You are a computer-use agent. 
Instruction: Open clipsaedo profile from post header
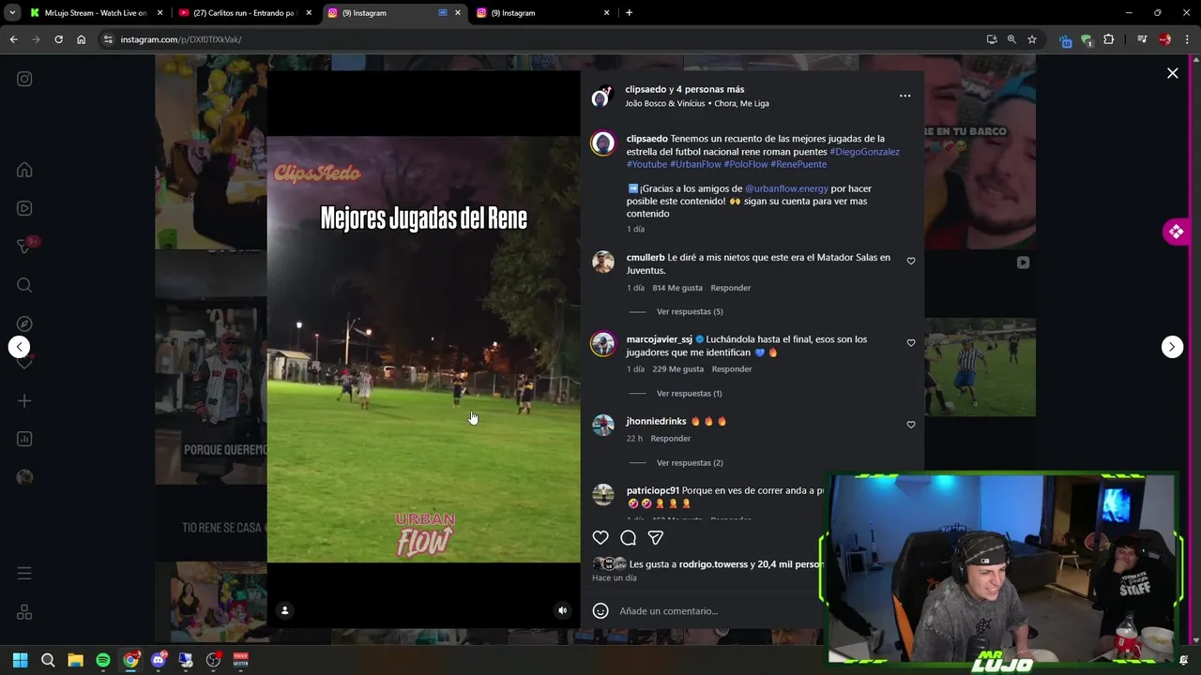646,89
